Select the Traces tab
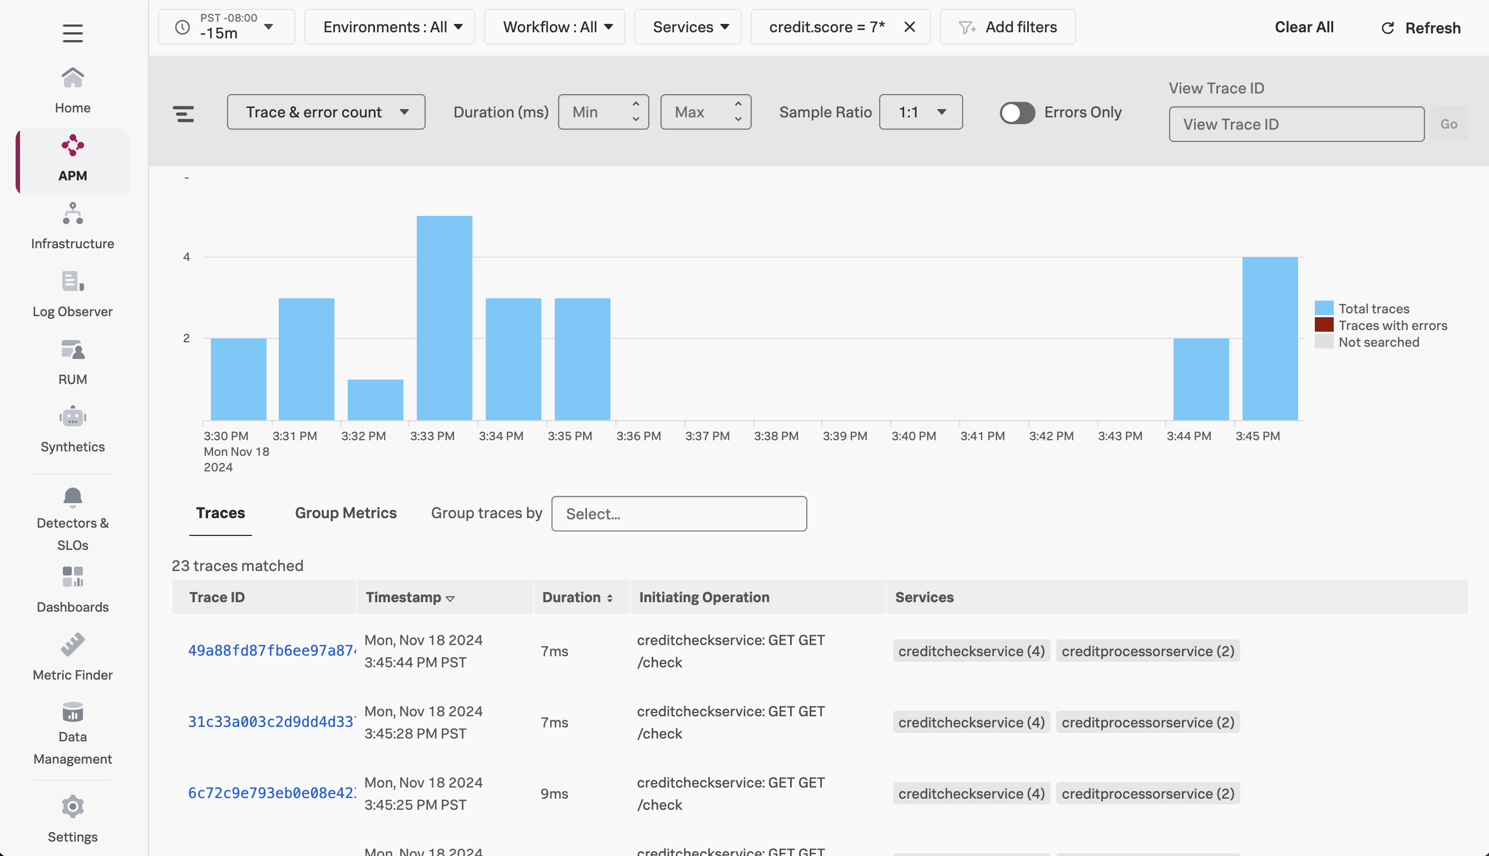The image size is (1489, 856). [x=220, y=513]
